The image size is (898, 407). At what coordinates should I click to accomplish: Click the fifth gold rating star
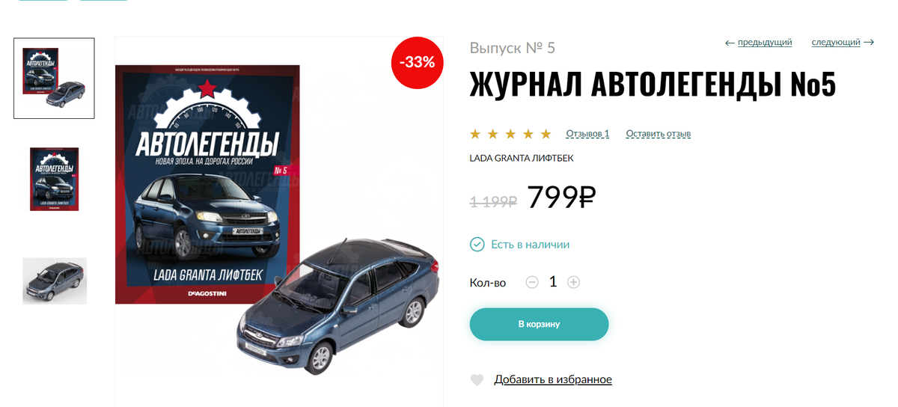coord(546,134)
